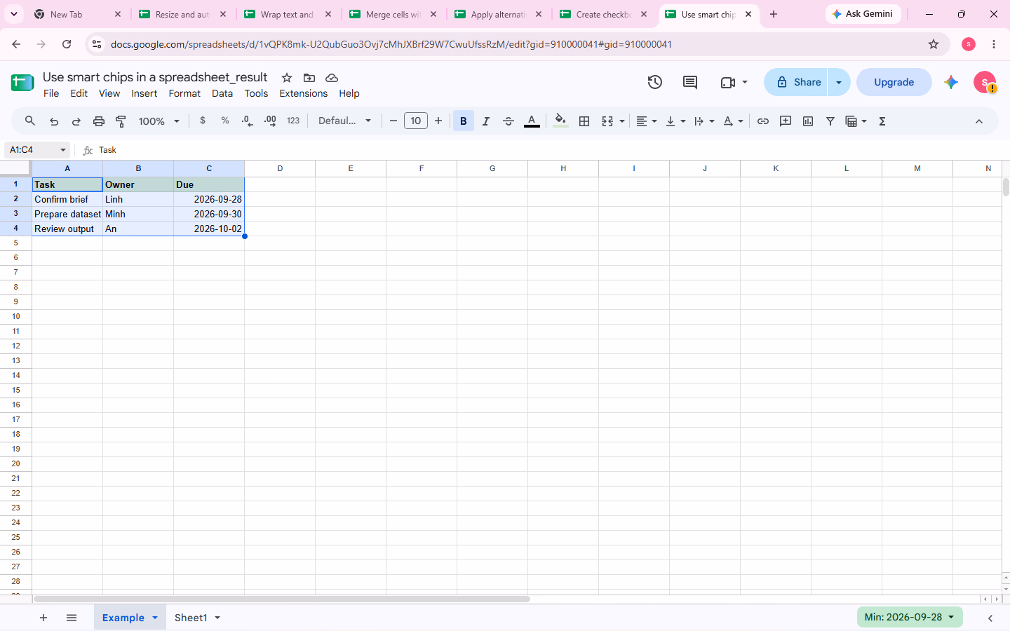
Task: Click the font size input field
Action: pos(416,121)
